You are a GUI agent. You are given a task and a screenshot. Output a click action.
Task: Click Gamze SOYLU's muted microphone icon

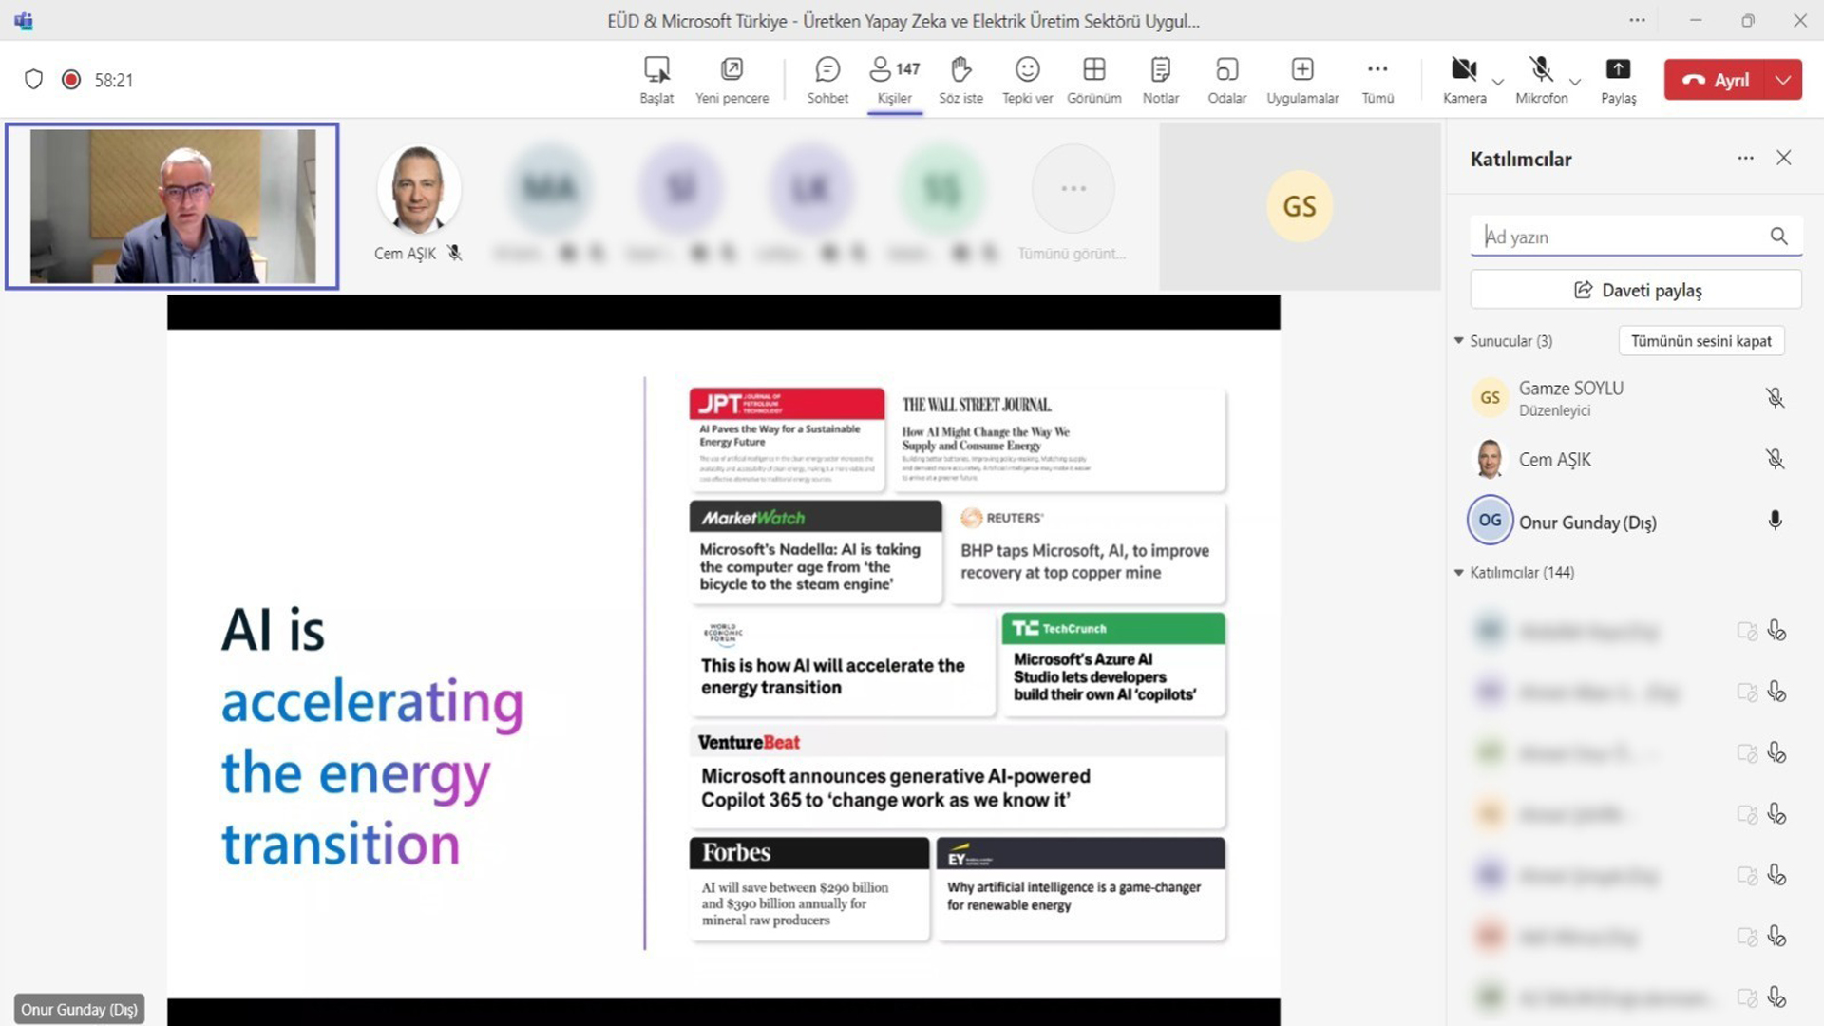pos(1775,397)
